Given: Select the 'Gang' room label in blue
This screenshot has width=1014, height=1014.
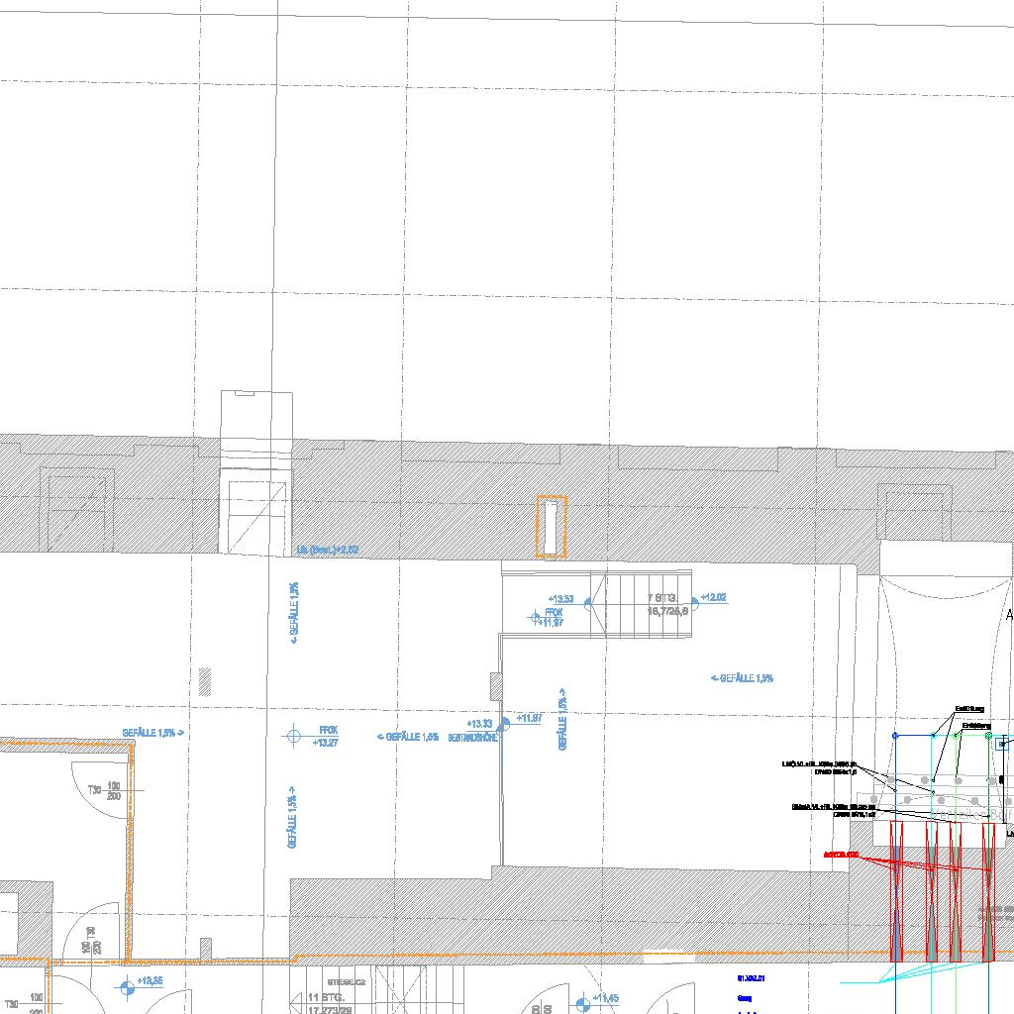Looking at the screenshot, I should [745, 998].
